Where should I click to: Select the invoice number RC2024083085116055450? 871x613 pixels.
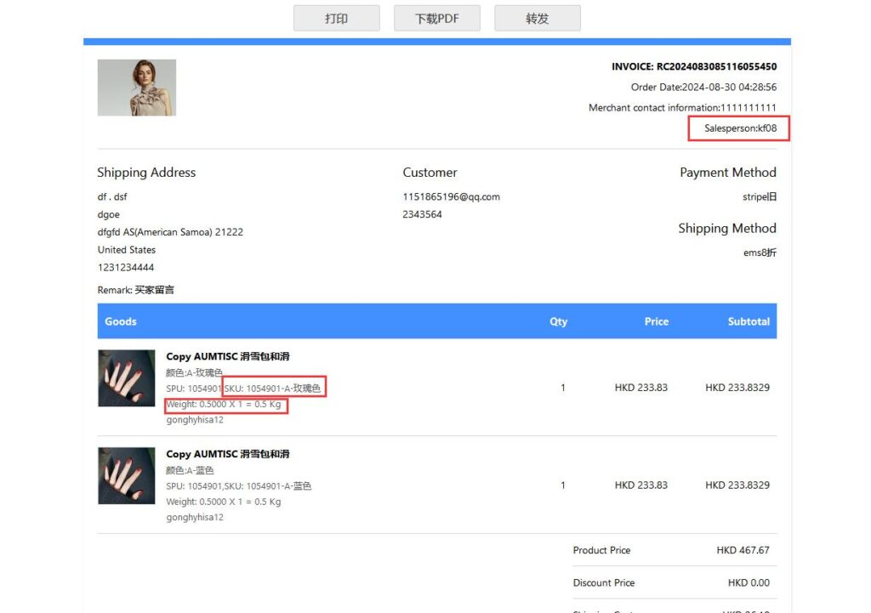click(x=716, y=66)
